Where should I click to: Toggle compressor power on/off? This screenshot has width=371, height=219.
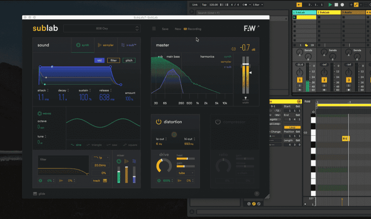[x=218, y=122]
